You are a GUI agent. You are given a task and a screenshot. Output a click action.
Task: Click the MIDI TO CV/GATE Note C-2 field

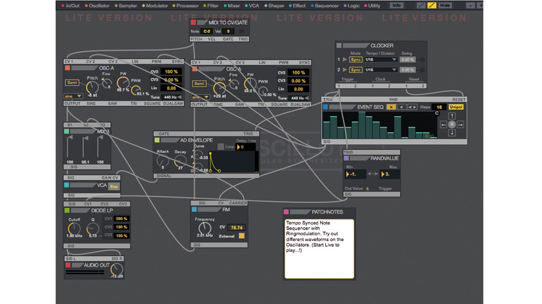pyautogui.click(x=207, y=31)
